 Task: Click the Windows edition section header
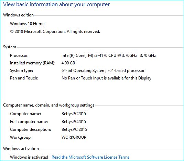coord(18,15)
